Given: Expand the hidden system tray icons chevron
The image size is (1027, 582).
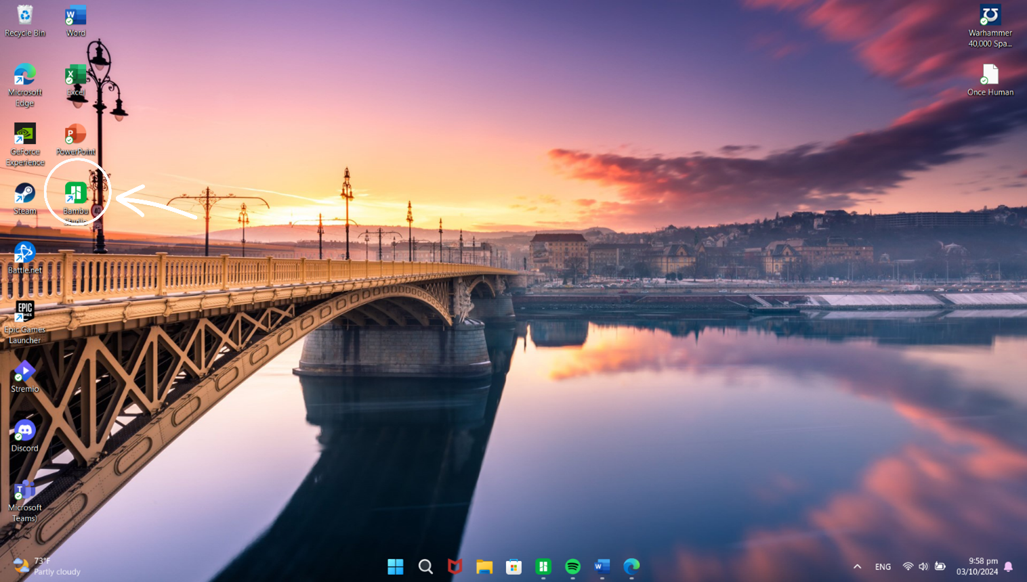Looking at the screenshot, I should [857, 566].
